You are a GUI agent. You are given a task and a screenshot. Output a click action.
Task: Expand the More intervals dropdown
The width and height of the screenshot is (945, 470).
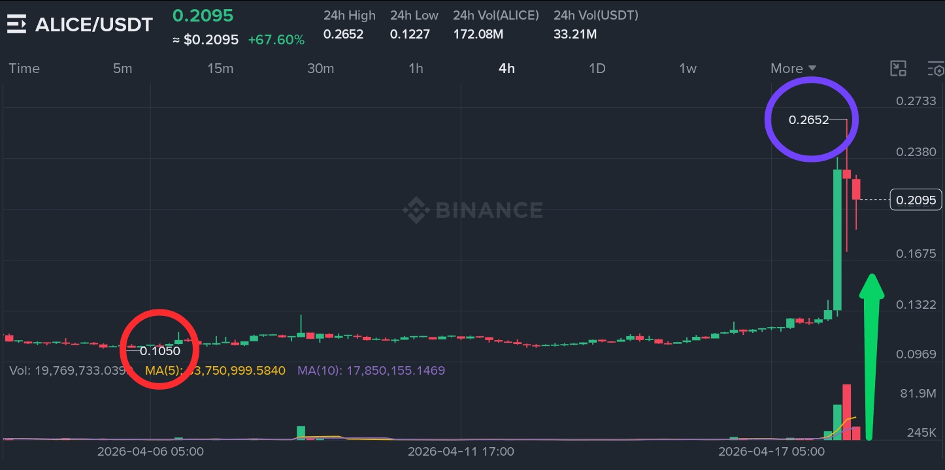pyautogui.click(x=793, y=69)
